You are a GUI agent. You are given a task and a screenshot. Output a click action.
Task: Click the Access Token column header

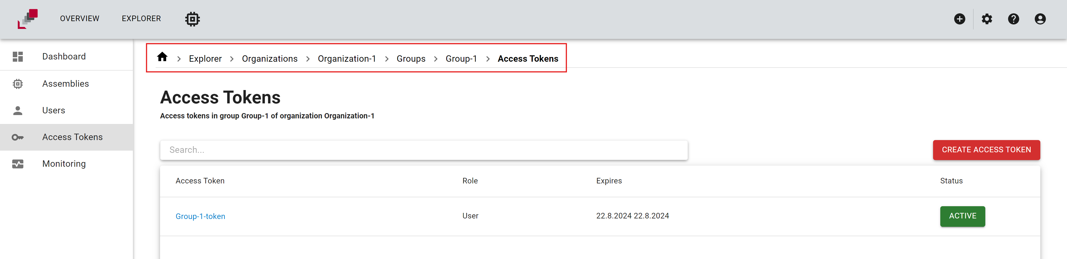tap(200, 181)
